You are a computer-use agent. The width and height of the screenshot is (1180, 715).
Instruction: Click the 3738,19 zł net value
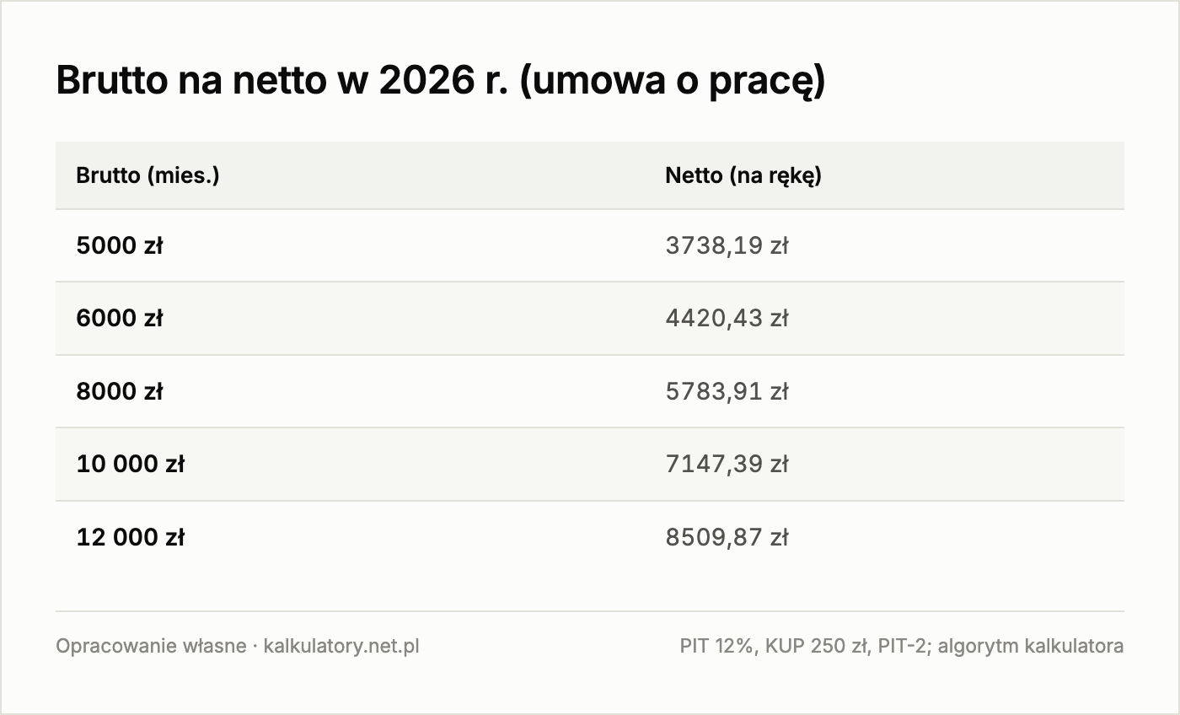(727, 245)
